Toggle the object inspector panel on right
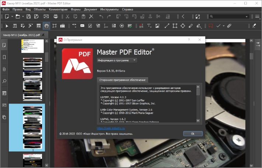The width and height of the screenshot is (262, 168). [x=258, y=44]
